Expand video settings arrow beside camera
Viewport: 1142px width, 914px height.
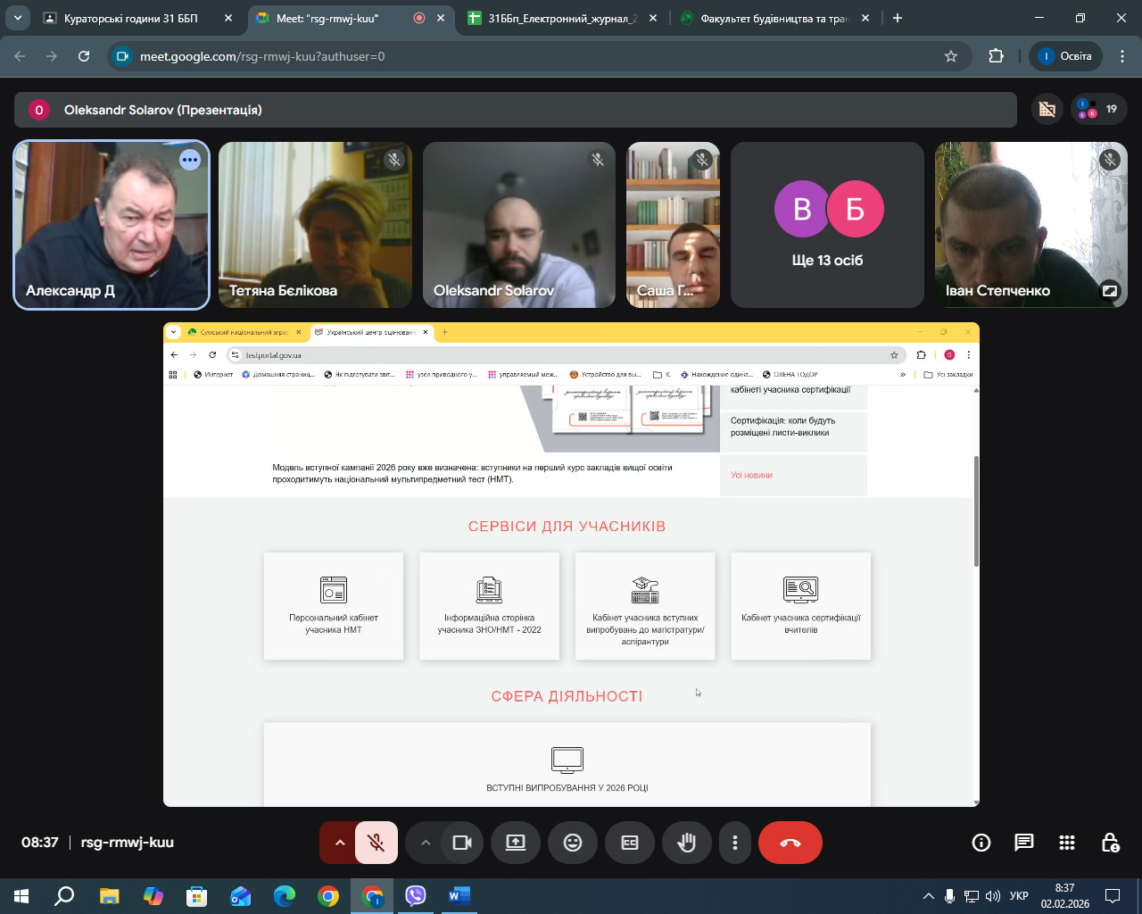coord(426,843)
